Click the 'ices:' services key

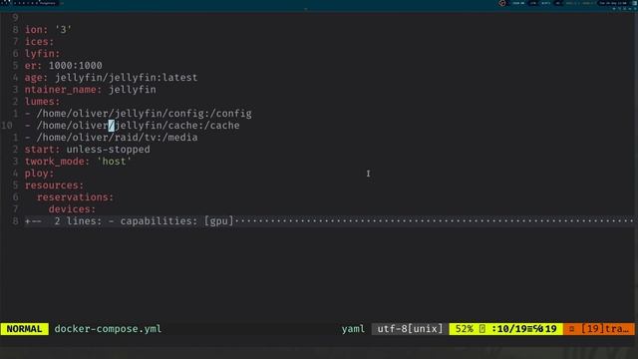pos(40,42)
